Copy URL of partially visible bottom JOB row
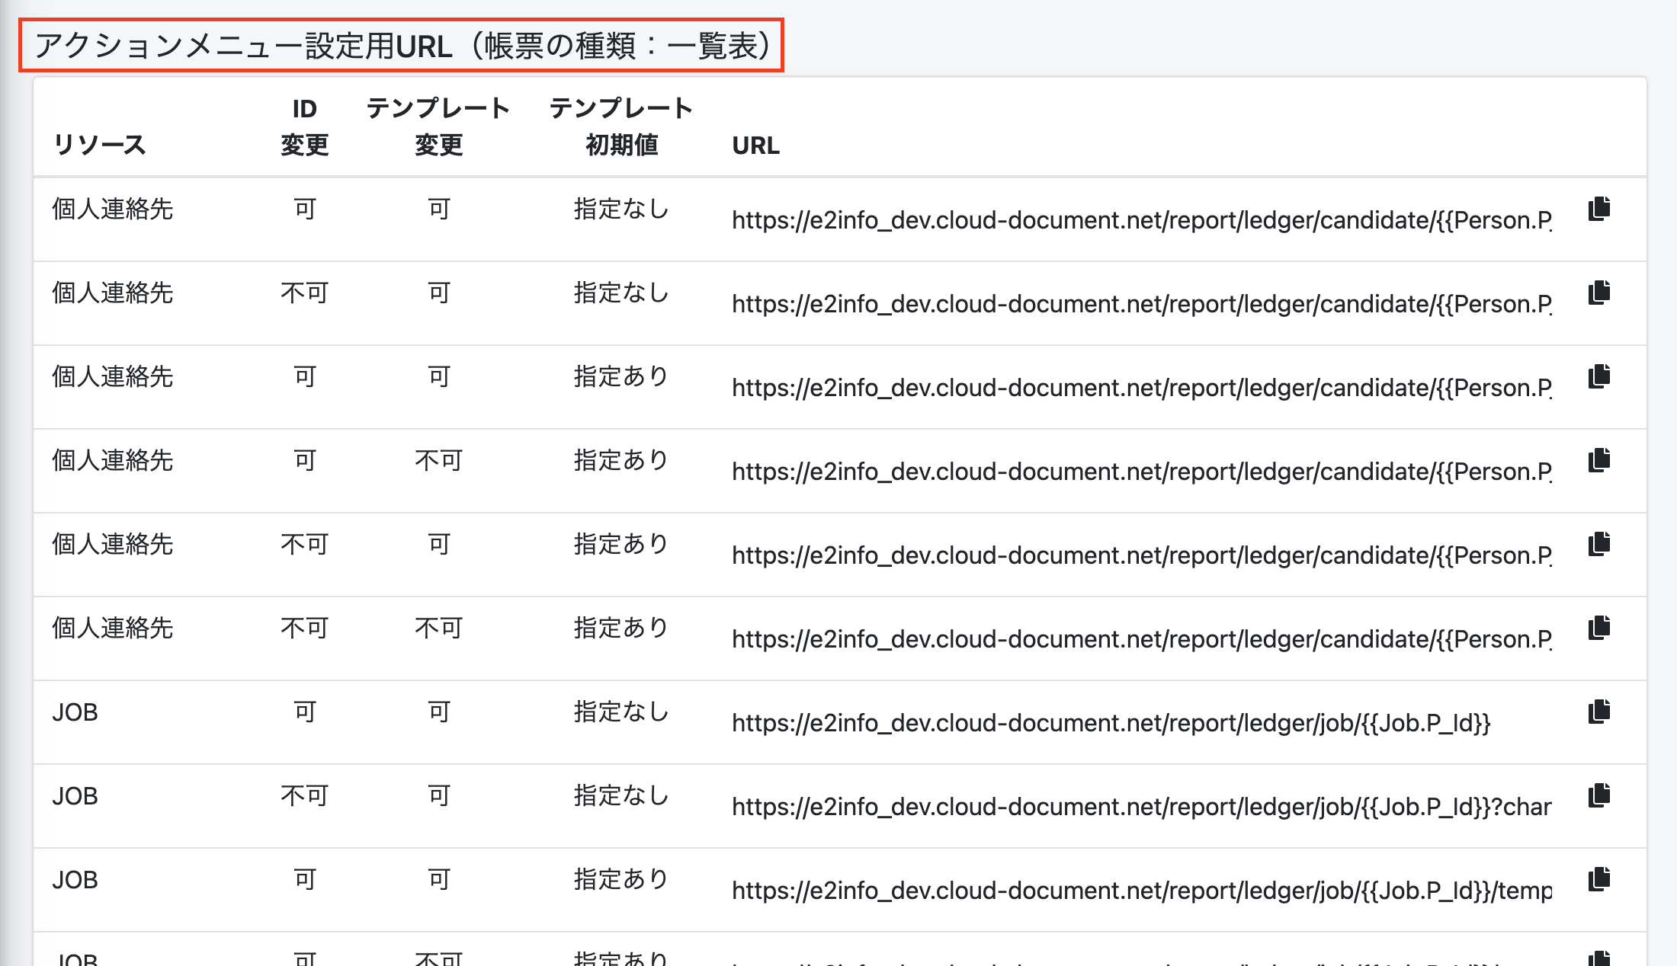 (x=1599, y=958)
